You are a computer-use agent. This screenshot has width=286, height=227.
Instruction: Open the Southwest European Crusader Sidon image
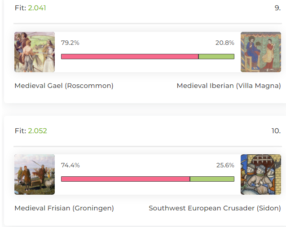pyautogui.click(x=261, y=175)
